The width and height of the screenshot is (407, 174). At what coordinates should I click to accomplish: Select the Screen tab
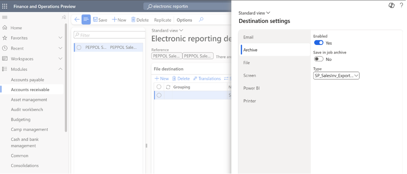pos(275,75)
